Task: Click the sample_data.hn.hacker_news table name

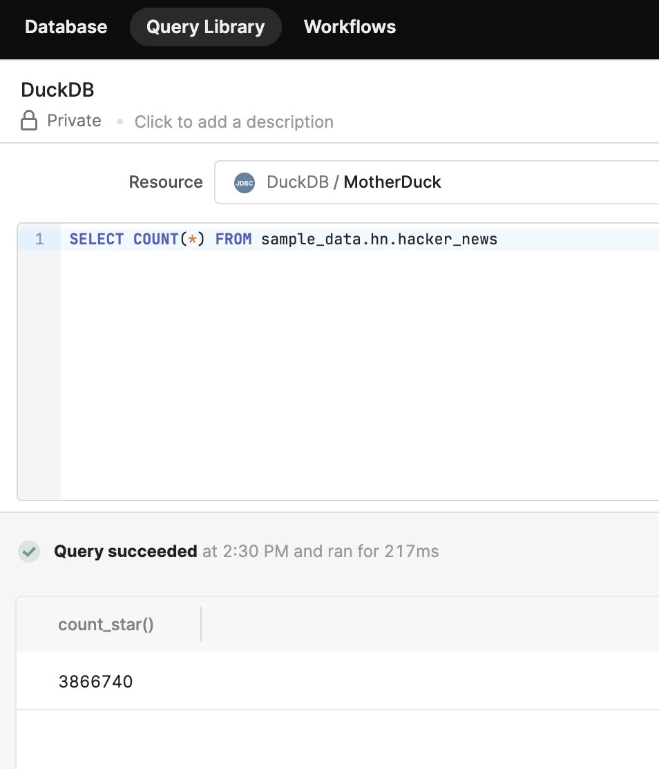Action: pos(379,240)
